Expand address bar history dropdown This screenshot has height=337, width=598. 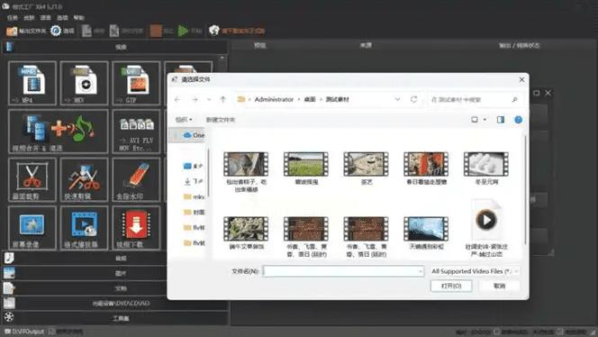(397, 99)
